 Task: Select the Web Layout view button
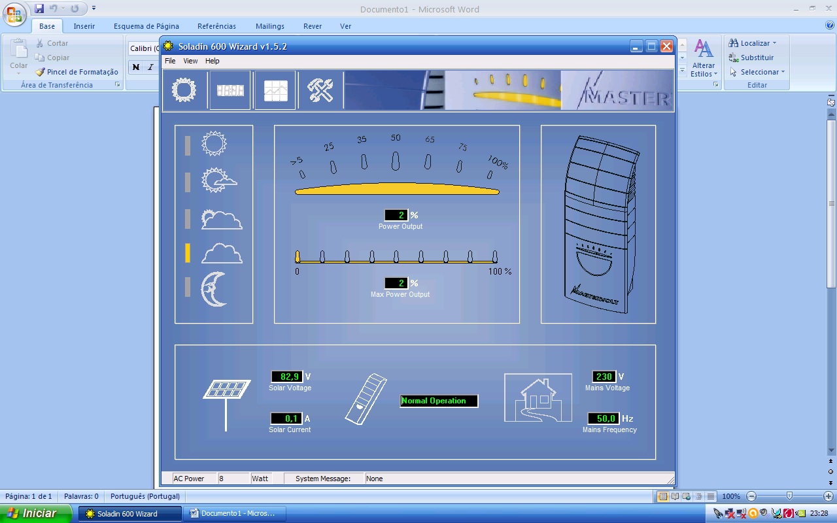click(x=687, y=497)
